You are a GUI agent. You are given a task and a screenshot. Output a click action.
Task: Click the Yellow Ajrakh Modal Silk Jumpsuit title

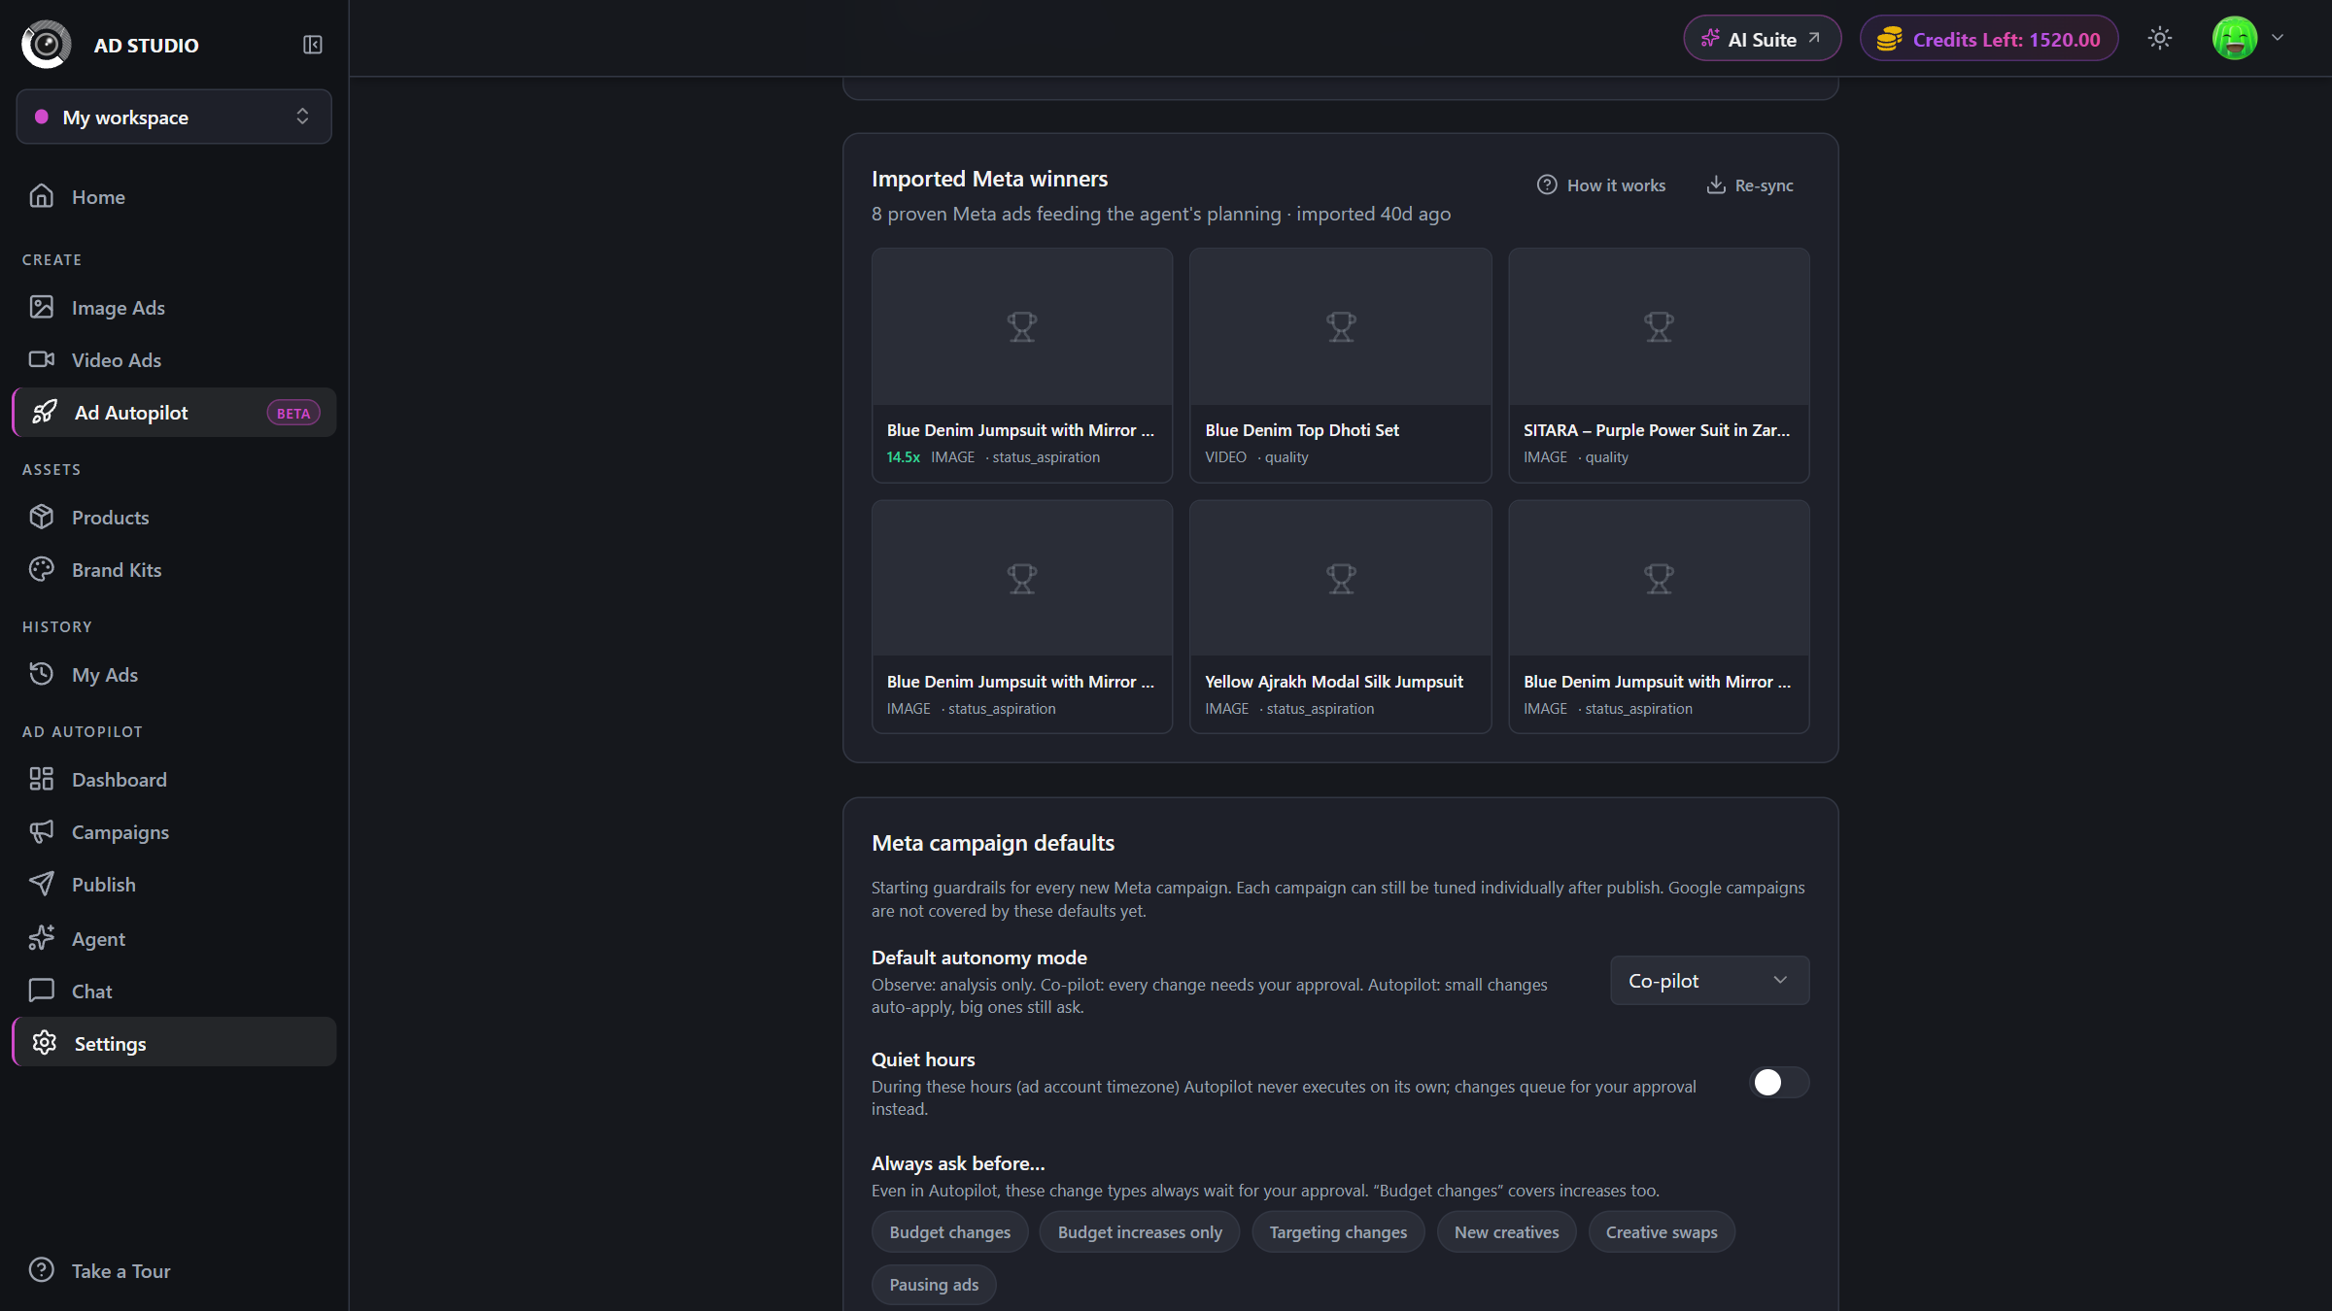[x=1333, y=681]
